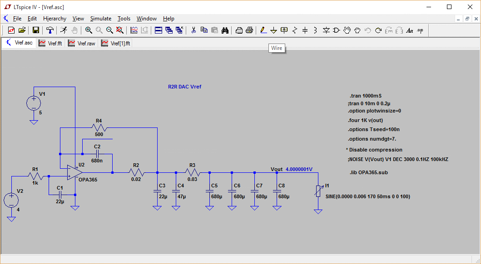Image resolution: width=481 pixels, height=264 pixels.
Task: Open the View menu
Action: point(78,19)
